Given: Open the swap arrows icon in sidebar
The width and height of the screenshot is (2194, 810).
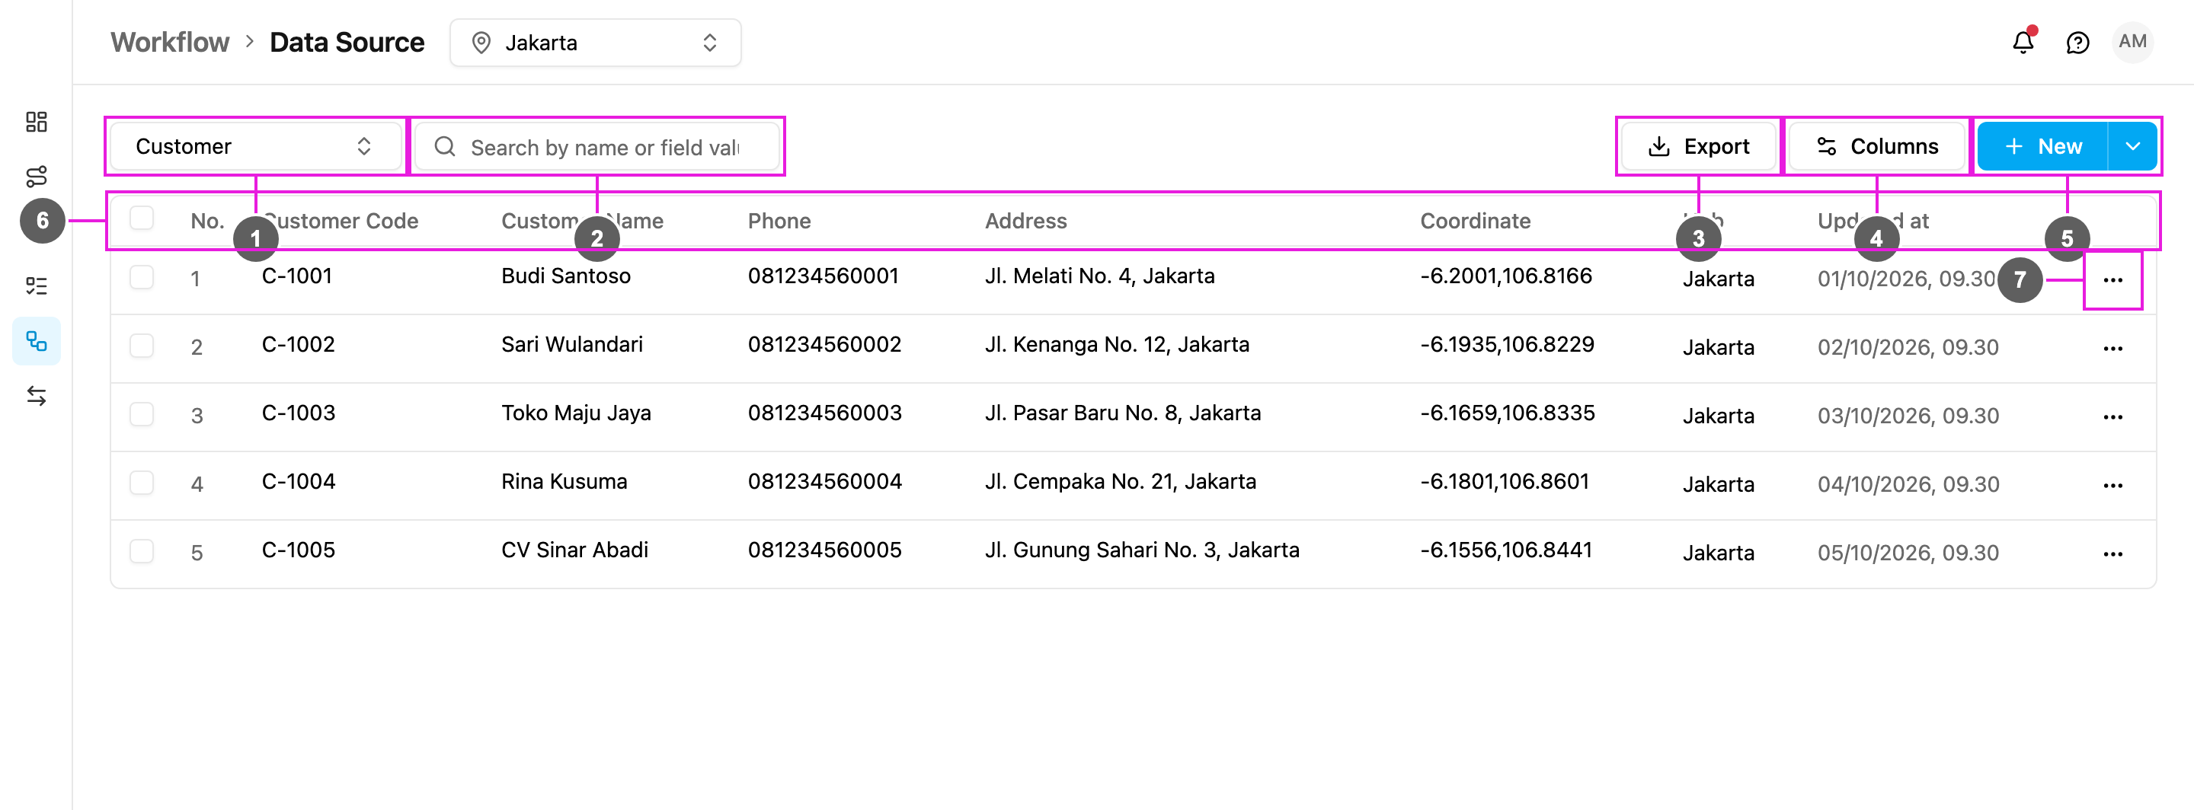Looking at the screenshot, I should coord(37,396).
